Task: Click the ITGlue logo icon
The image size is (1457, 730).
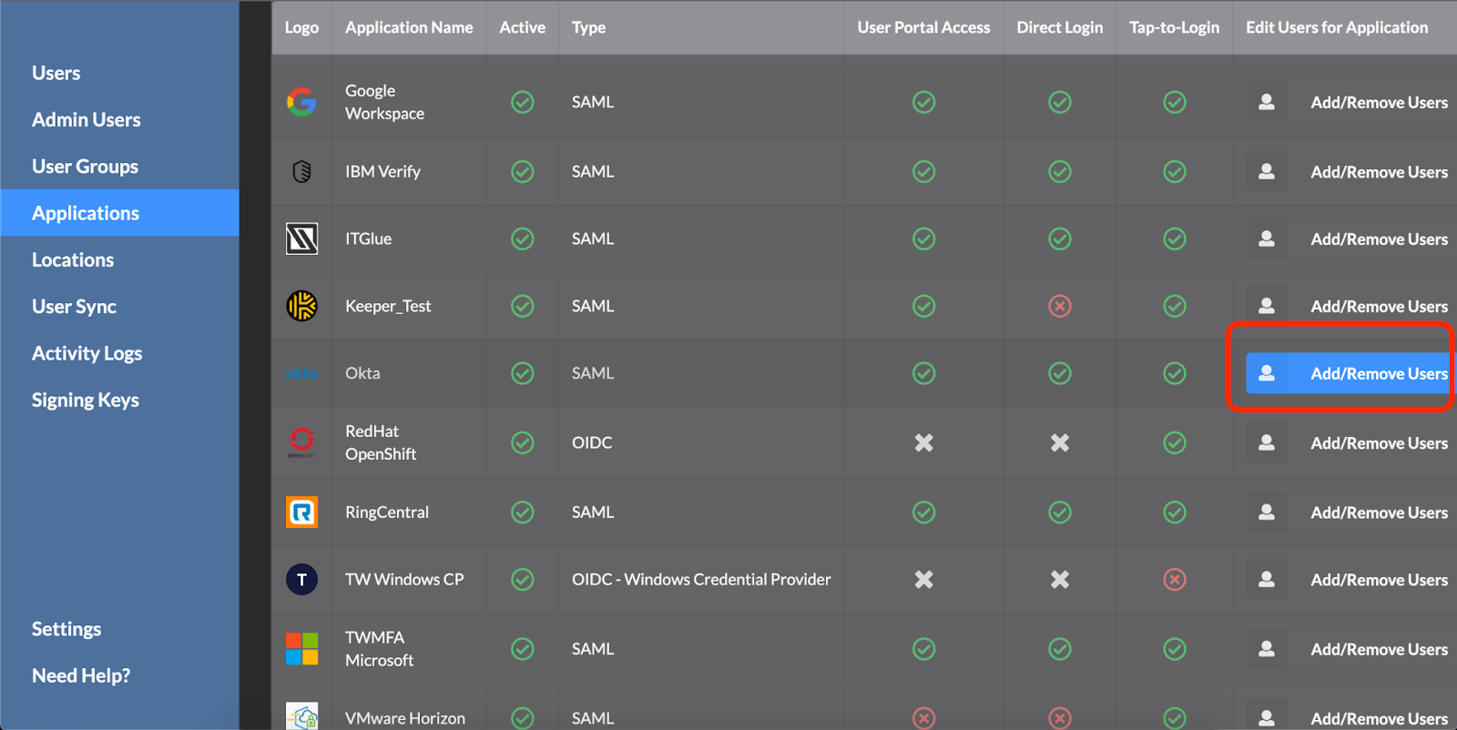Action: tap(301, 238)
